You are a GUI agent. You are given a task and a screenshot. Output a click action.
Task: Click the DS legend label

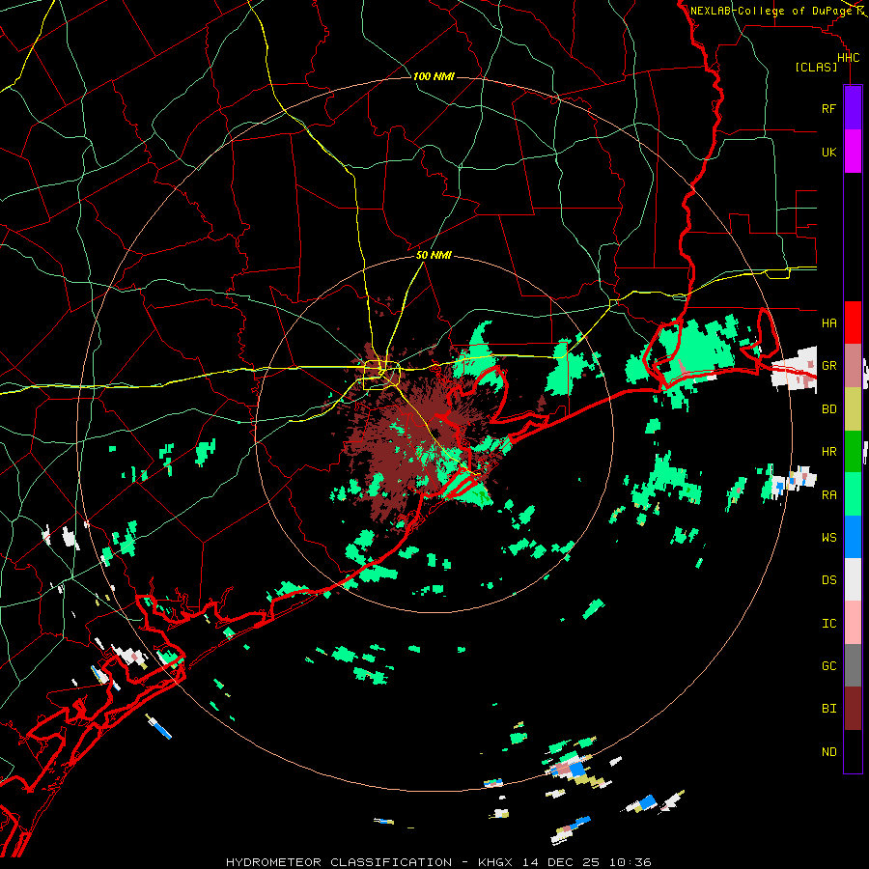pyautogui.click(x=828, y=579)
